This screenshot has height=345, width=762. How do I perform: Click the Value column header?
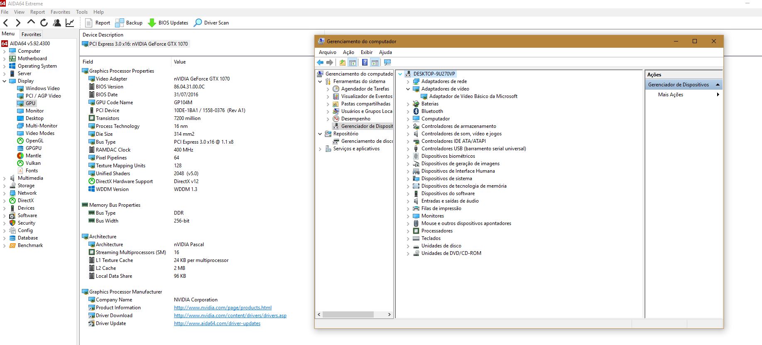point(180,62)
